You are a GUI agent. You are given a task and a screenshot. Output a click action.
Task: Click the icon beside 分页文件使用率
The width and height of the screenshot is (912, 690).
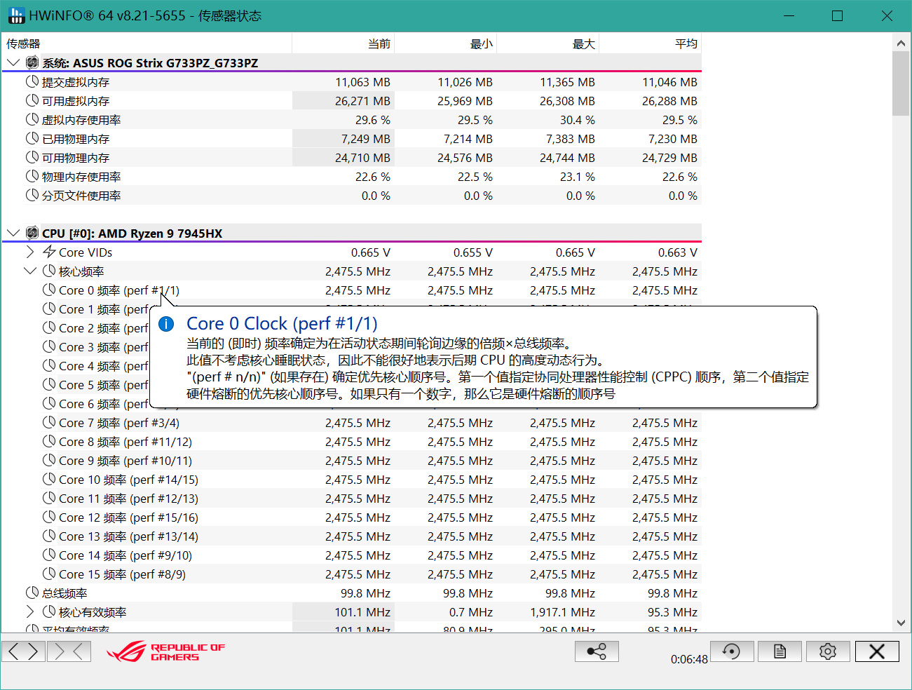[x=32, y=195]
